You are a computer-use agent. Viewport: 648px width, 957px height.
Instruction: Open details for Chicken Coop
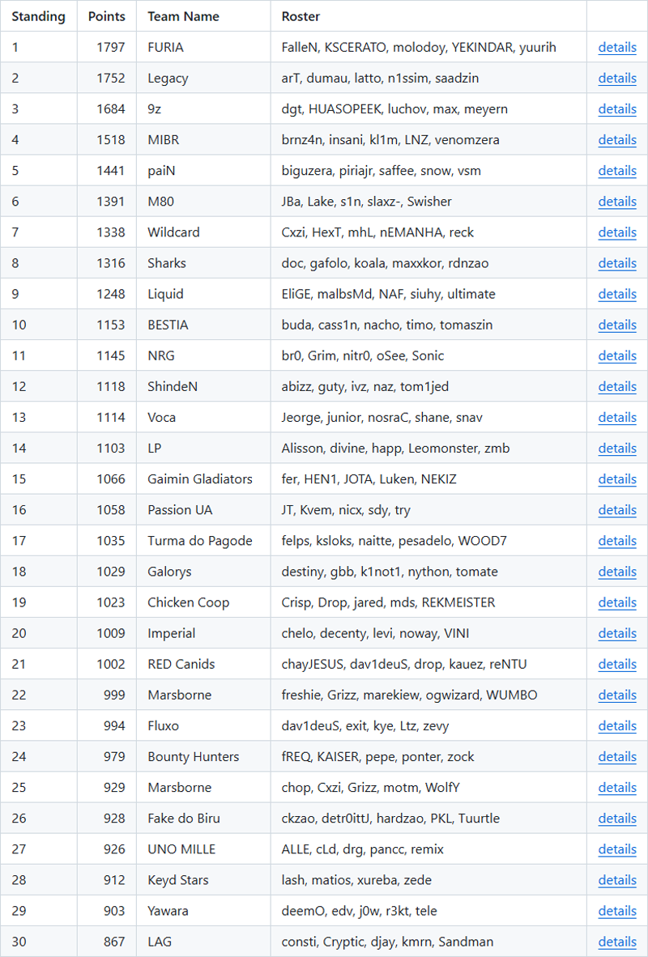[617, 602]
